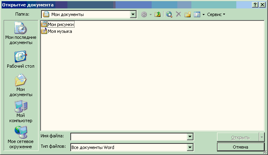This screenshot has height=155, width=268.
Task: Click the resize grip in dialog corner
Action: [x=265, y=152]
